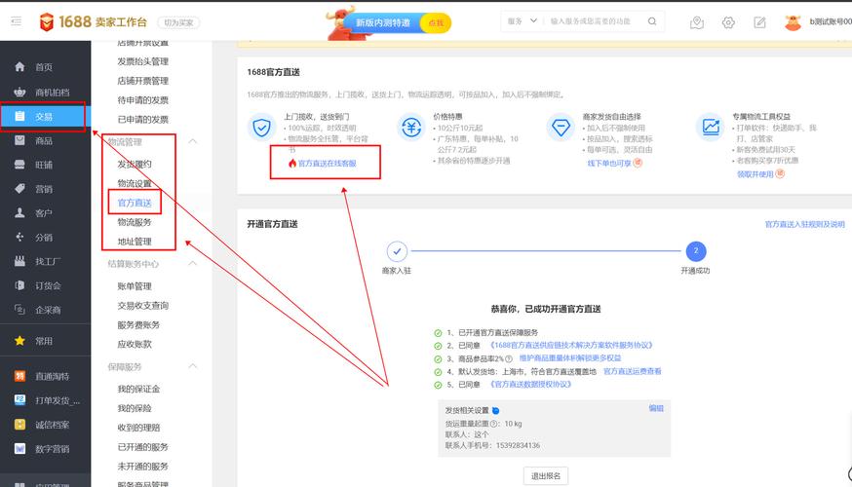Open 账单管理 in the side menu
Screen dimensions: 852x487
(x=135, y=286)
